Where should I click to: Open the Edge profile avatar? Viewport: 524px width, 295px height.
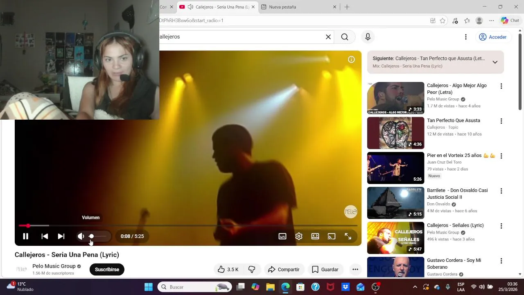(x=479, y=20)
